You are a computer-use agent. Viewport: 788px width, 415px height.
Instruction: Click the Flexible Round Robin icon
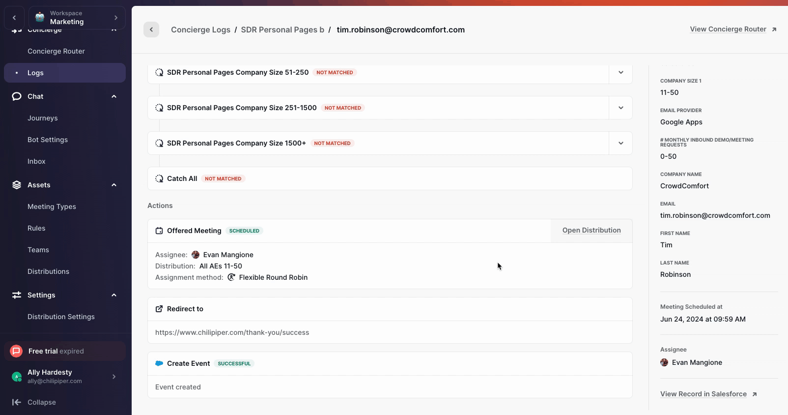(x=231, y=277)
